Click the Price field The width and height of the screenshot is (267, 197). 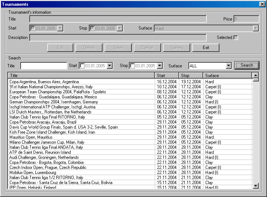point(246,19)
